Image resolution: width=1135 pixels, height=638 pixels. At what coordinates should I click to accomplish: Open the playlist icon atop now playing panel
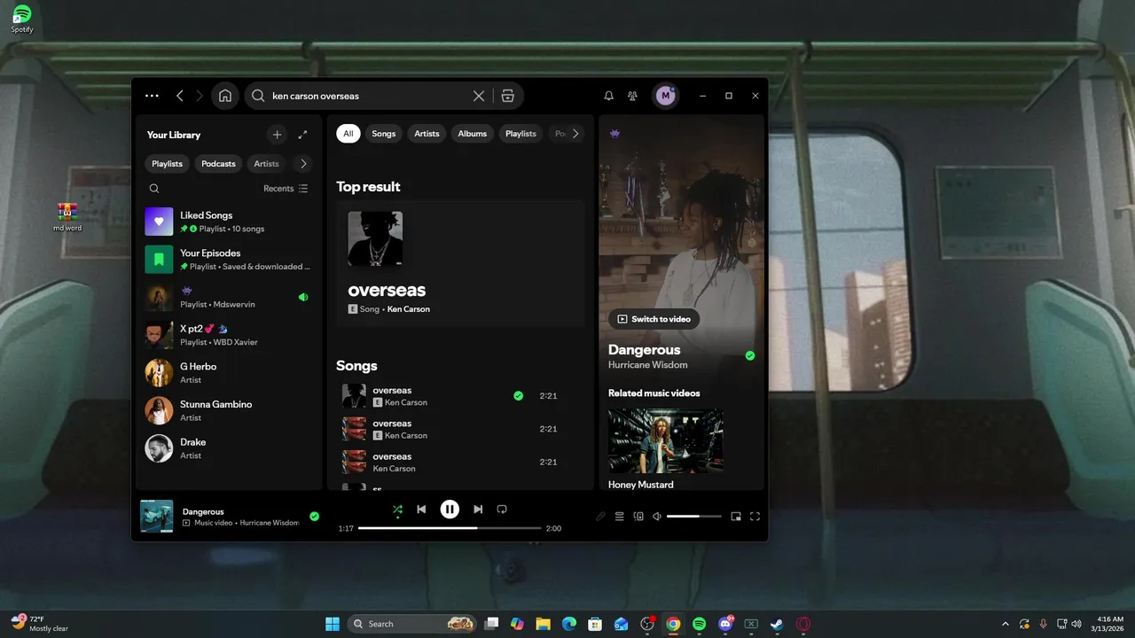(615, 133)
